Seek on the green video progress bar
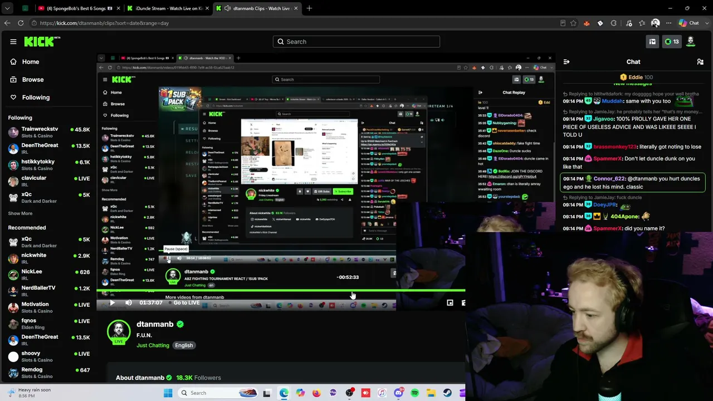This screenshot has height=401, width=713. [281, 290]
